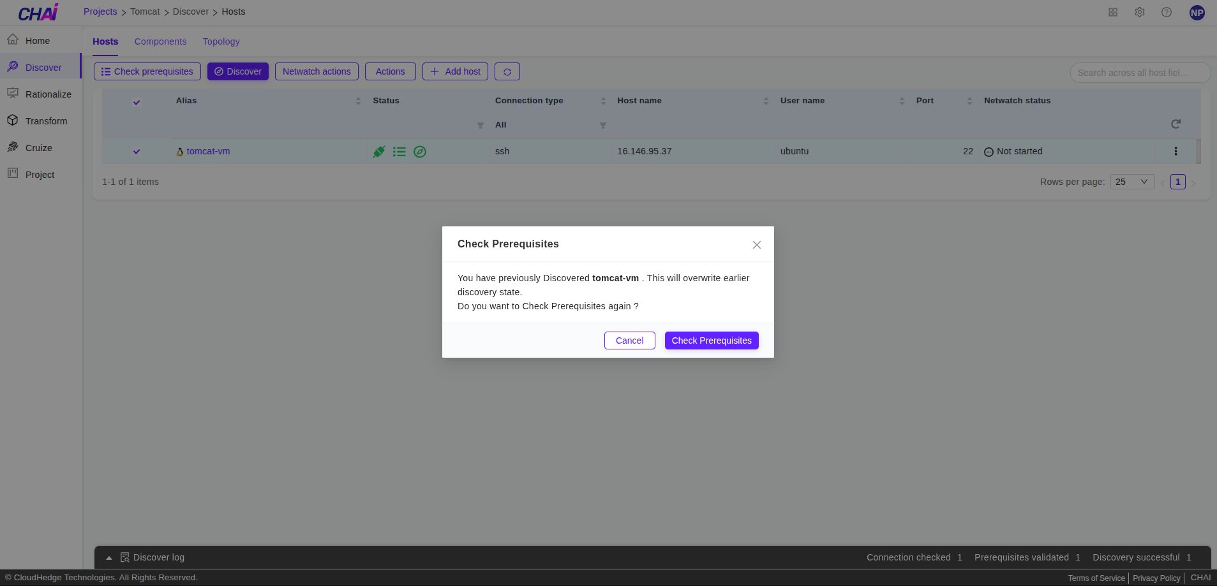Switch to the Hosts tab

click(x=105, y=41)
